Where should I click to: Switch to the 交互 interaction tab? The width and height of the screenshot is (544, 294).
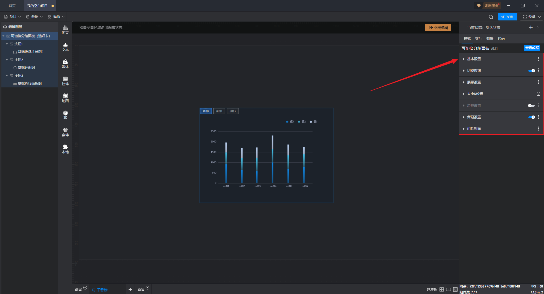[478, 39]
